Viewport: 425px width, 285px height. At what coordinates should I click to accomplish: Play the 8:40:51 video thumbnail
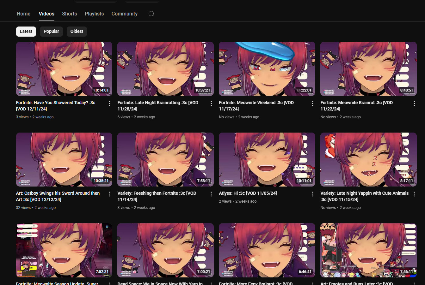pyautogui.click(x=368, y=69)
